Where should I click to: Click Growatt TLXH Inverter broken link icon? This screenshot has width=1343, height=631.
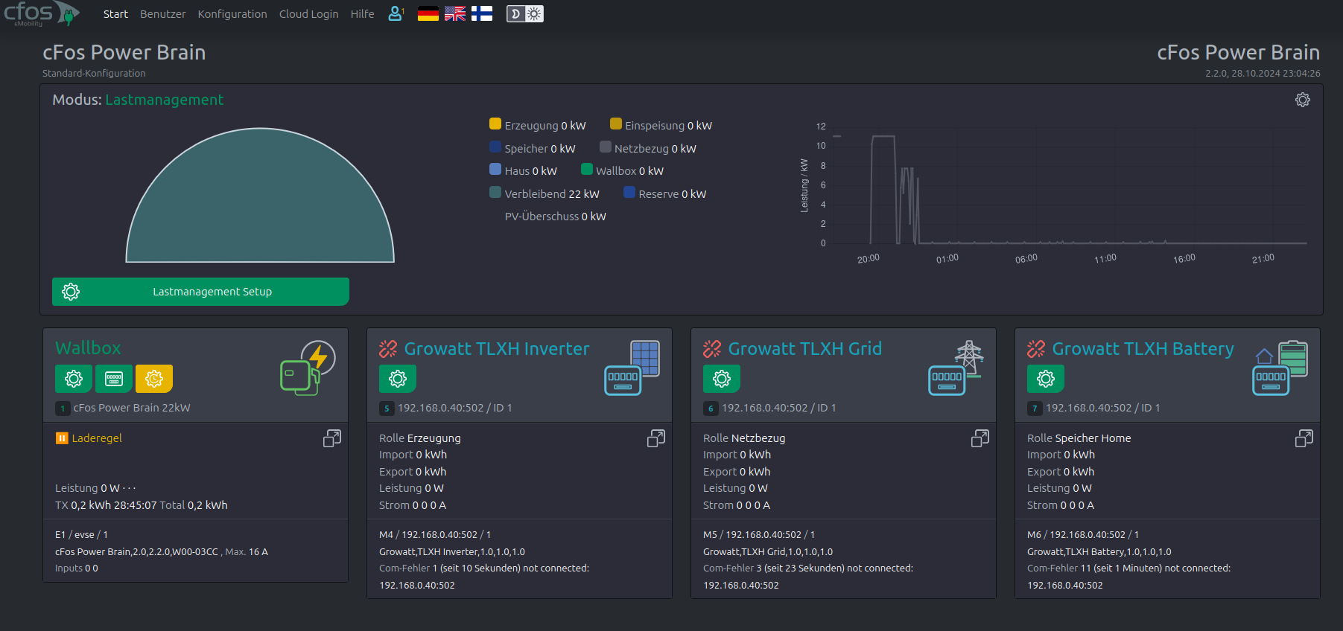tap(388, 348)
